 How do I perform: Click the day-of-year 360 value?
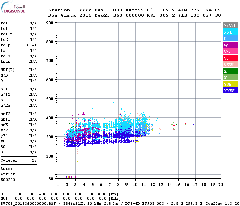coord(118,15)
